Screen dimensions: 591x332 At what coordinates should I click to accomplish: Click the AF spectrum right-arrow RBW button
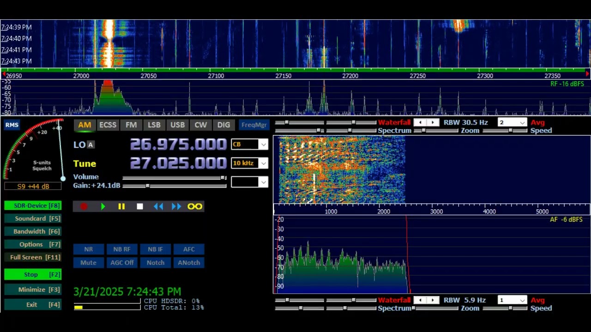tap(433, 300)
